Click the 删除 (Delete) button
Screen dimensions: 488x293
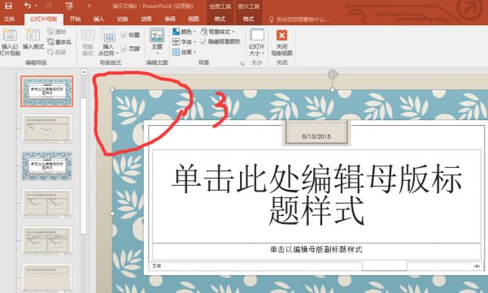[x=57, y=32]
